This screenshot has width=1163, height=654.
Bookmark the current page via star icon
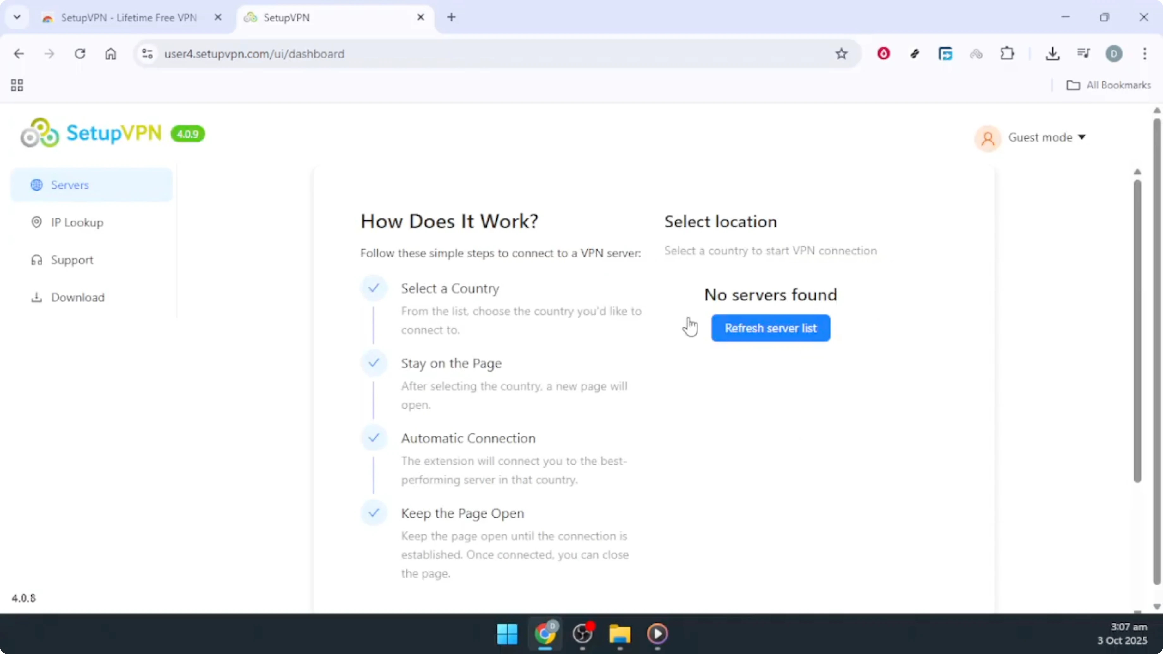pos(841,53)
